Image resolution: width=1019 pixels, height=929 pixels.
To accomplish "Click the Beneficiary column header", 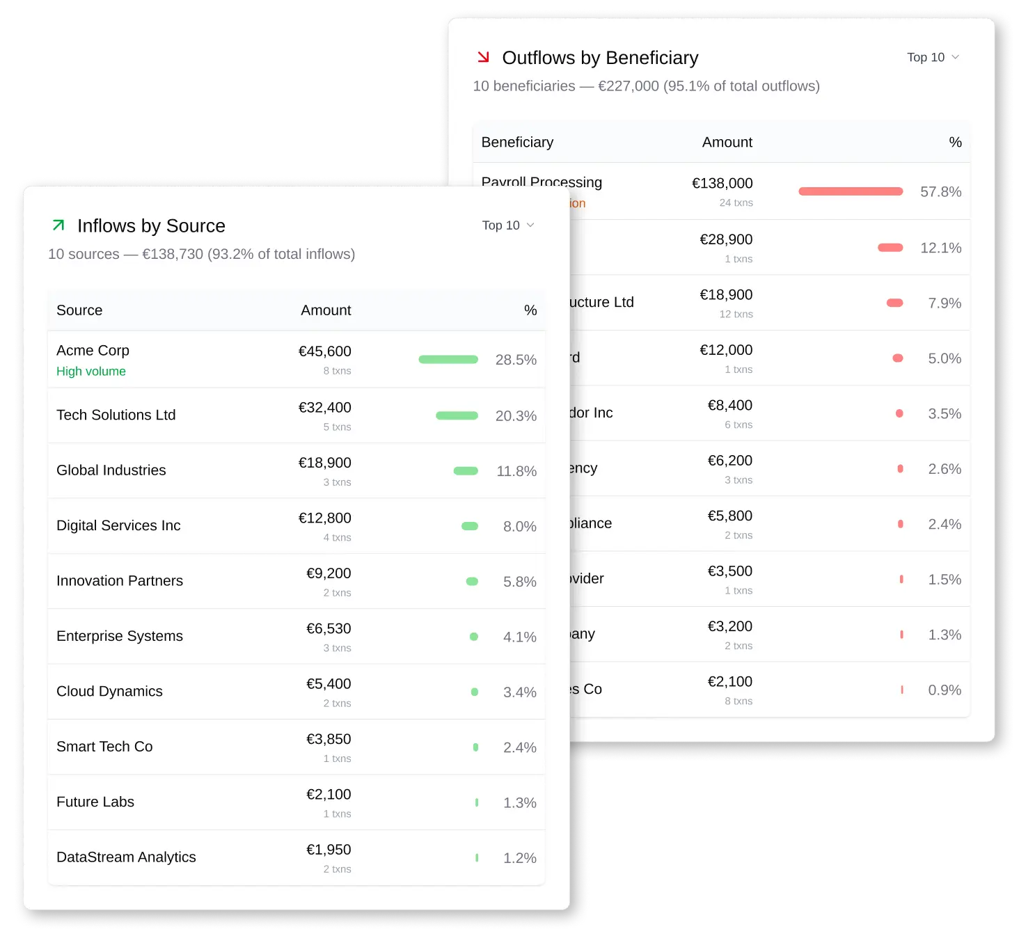I will pyautogui.click(x=517, y=142).
